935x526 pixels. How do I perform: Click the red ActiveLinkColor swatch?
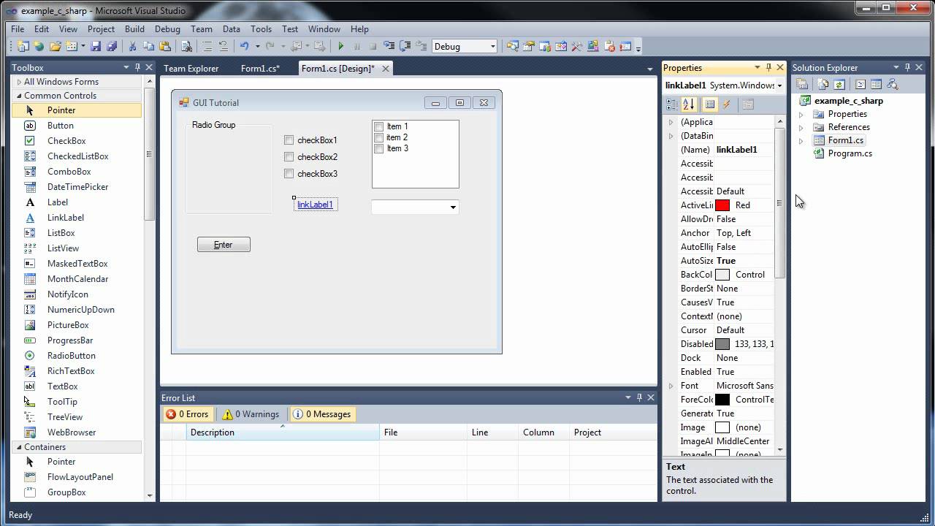pyautogui.click(x=722, y=205)
